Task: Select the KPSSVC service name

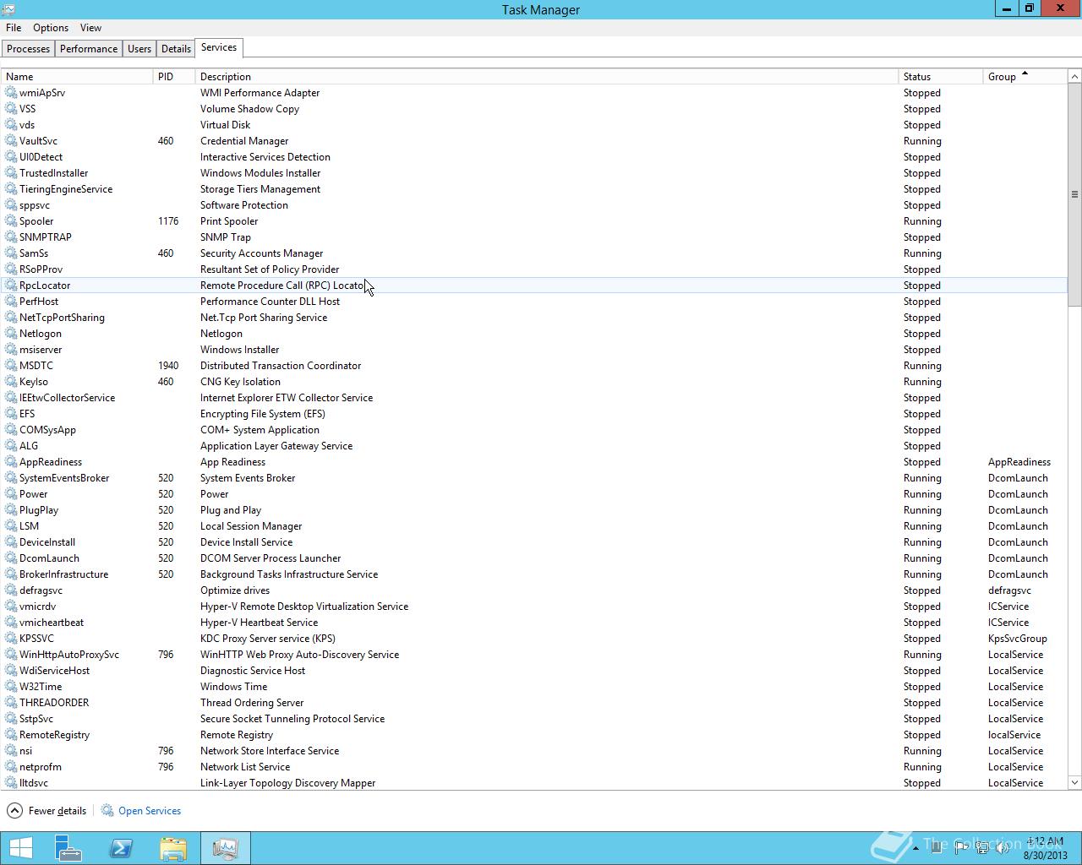Action: [x=36, y=639]
